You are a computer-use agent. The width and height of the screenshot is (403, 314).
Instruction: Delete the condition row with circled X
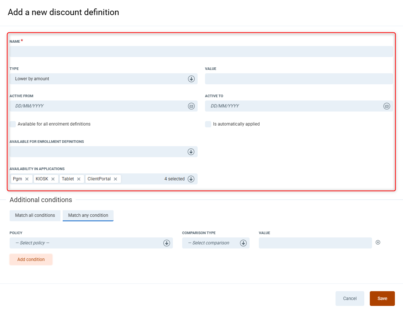pyautogui.click(x=378, y=243)
